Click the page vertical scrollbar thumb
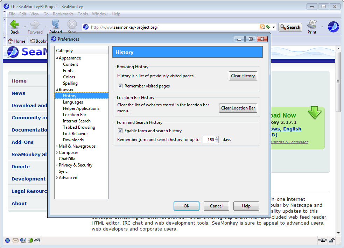 pyautogui.click(x=338, y=82)
